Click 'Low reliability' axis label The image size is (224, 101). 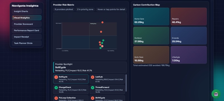(65, 51)
